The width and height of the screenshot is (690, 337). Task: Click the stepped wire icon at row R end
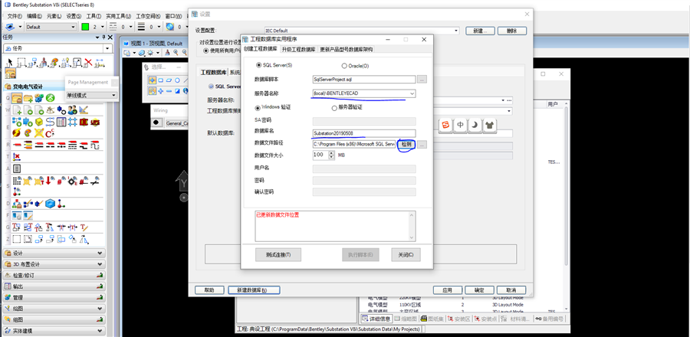[x=94, y=144]
